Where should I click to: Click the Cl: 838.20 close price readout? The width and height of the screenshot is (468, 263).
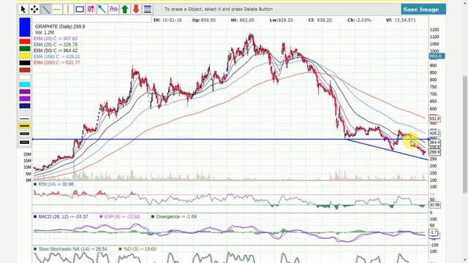coord(320,20)
